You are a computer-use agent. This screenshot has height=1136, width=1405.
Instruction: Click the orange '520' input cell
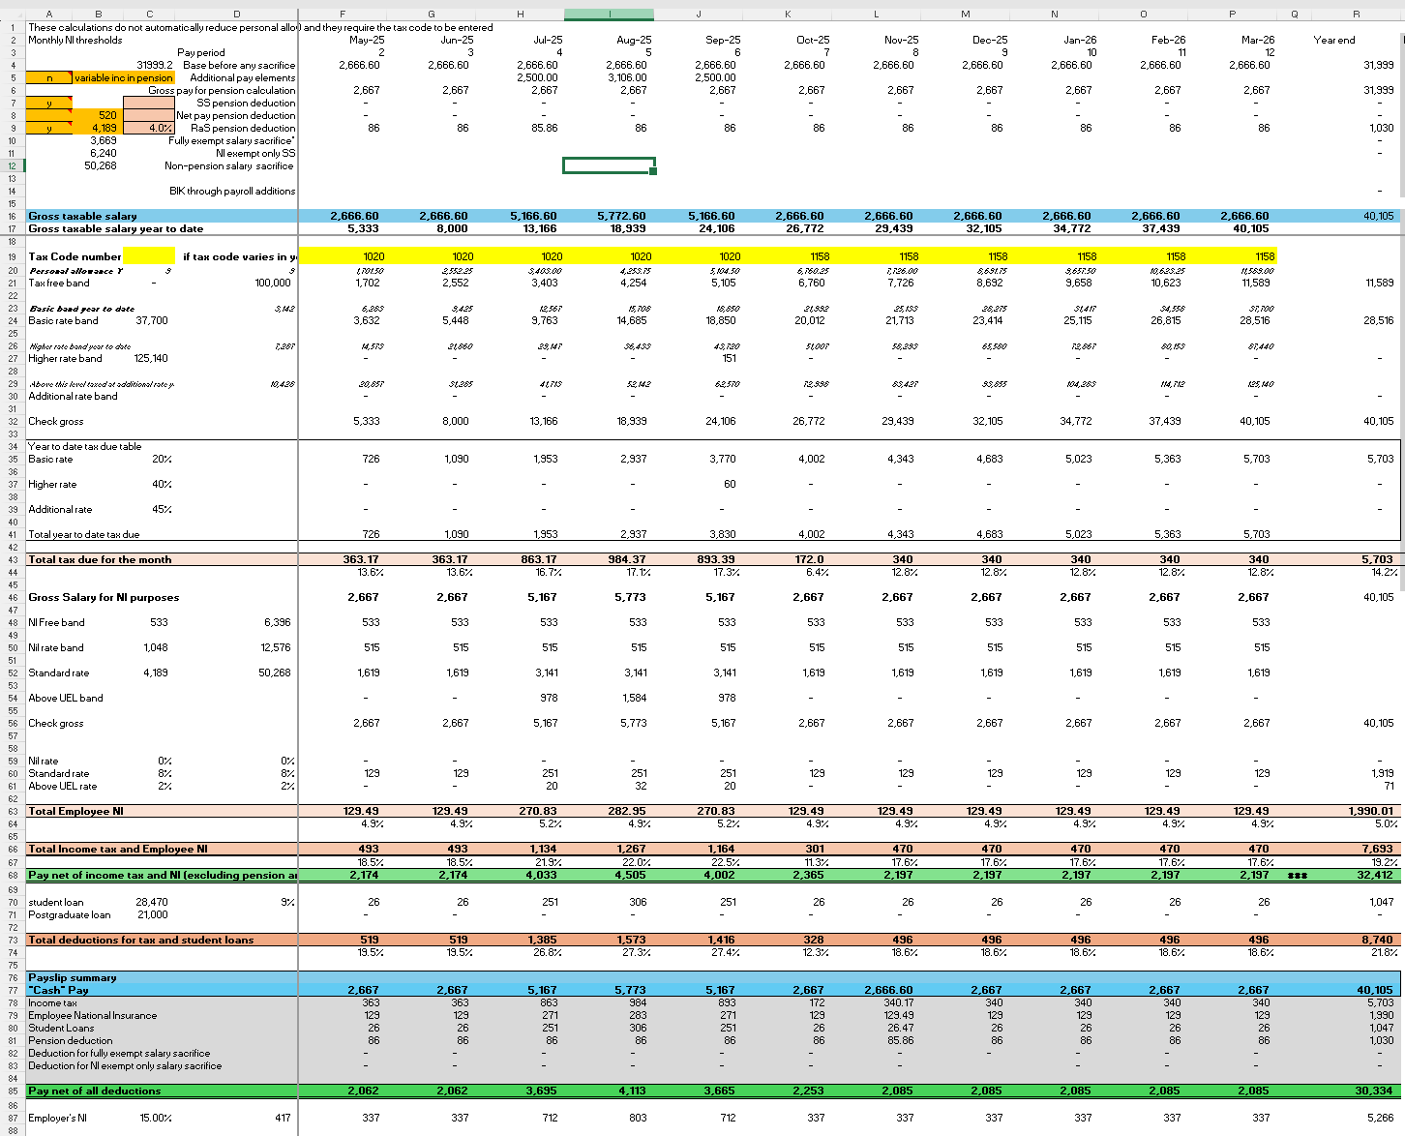(x=98, y=115)
